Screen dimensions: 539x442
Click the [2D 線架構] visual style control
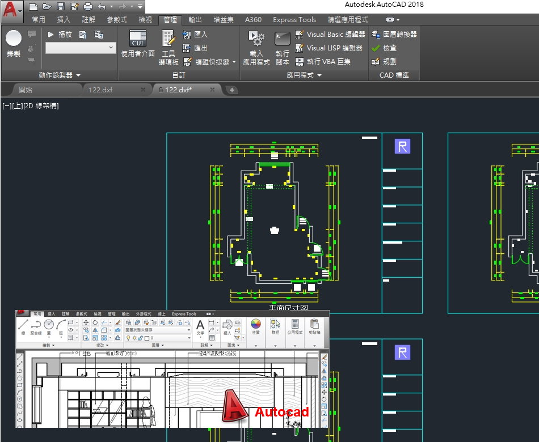click(x=41, y=106)
